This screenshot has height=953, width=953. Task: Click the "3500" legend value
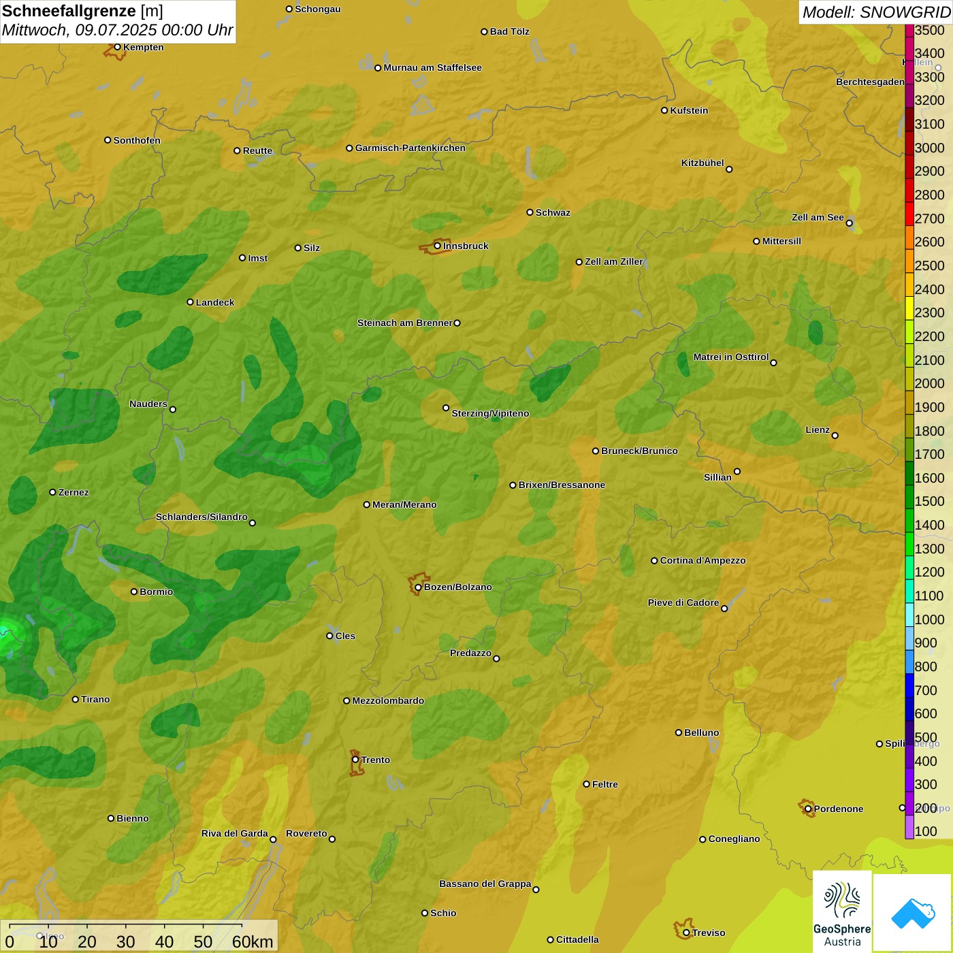click(x=930, y=30)
